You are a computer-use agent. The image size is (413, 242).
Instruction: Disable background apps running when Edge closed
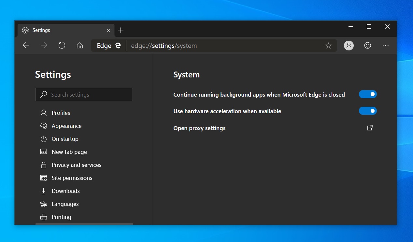[368, 94]
